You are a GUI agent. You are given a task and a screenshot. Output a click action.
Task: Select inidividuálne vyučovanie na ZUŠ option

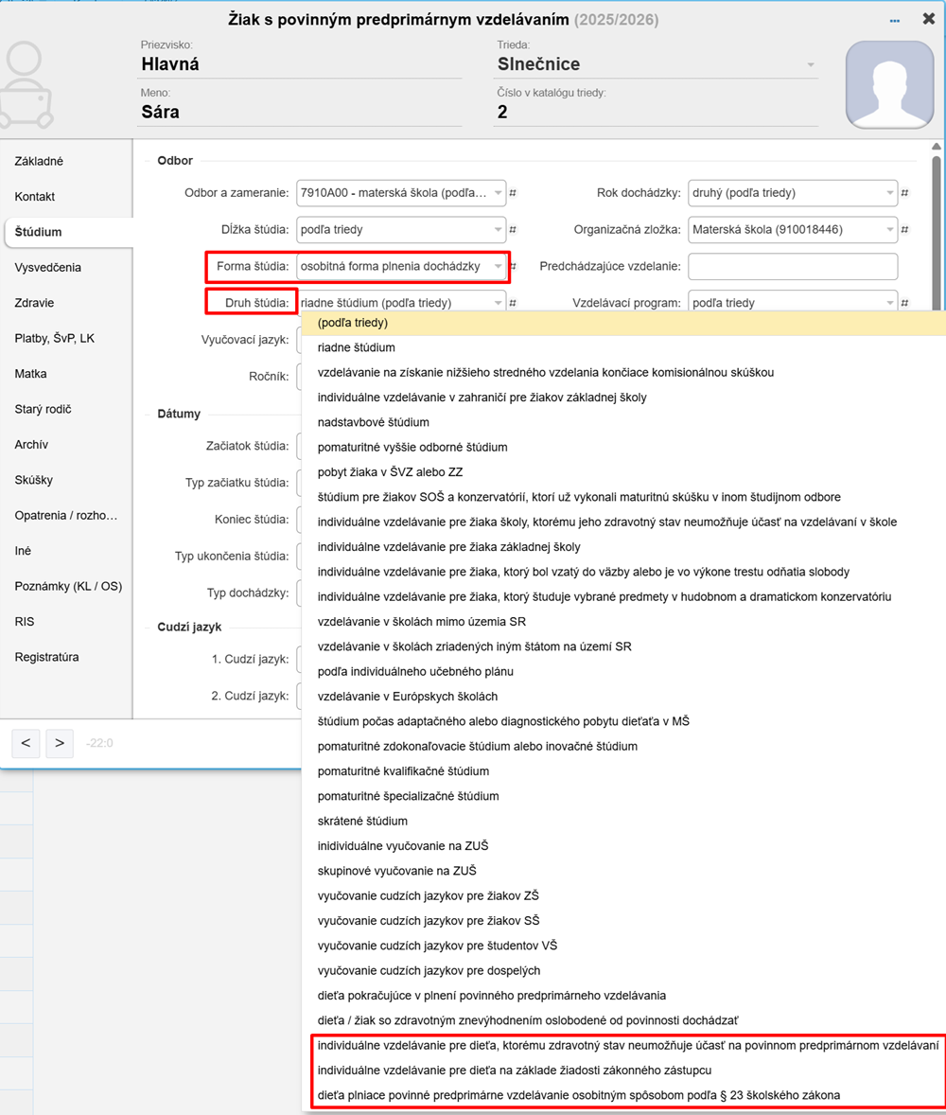623,845
